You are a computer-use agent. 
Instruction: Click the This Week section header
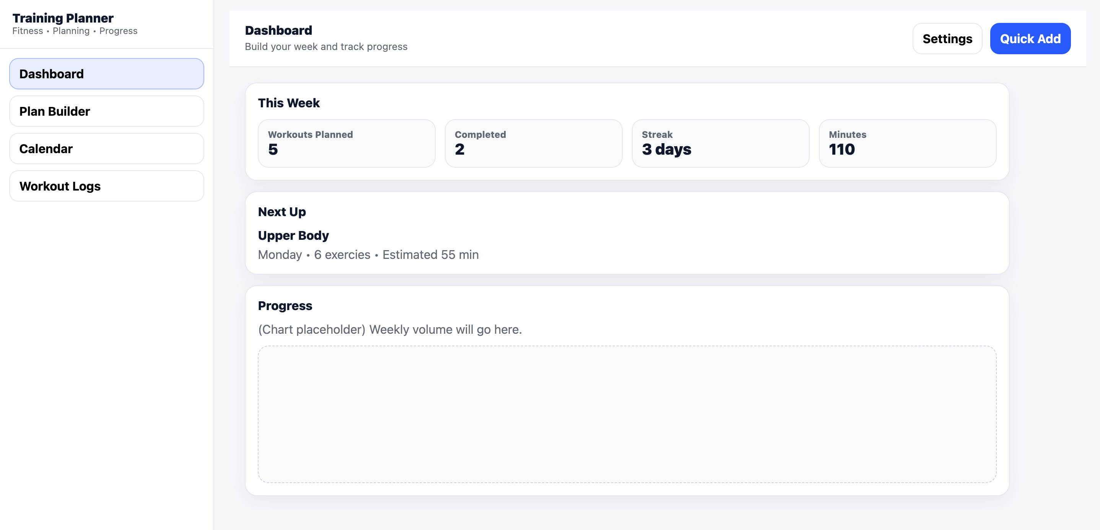tap(289, 103)
